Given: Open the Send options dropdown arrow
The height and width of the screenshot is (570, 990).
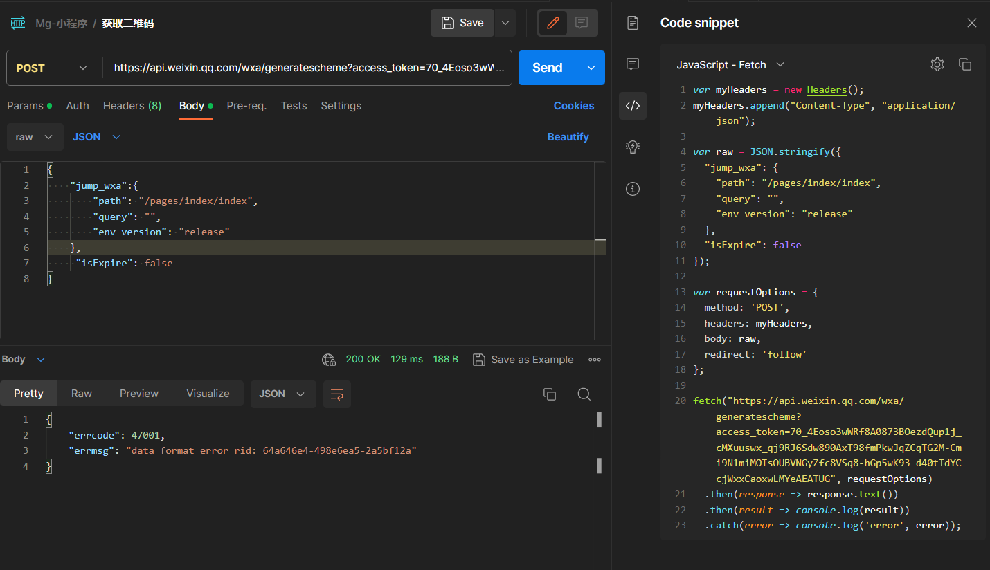Looking at the screenshot, I should [591, 68].
